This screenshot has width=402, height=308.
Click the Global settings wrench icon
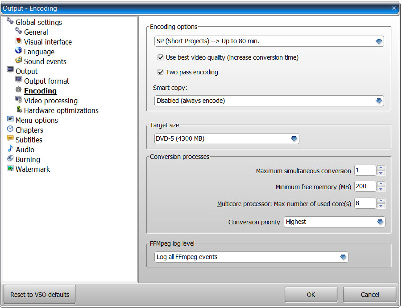tap(10, 21)
